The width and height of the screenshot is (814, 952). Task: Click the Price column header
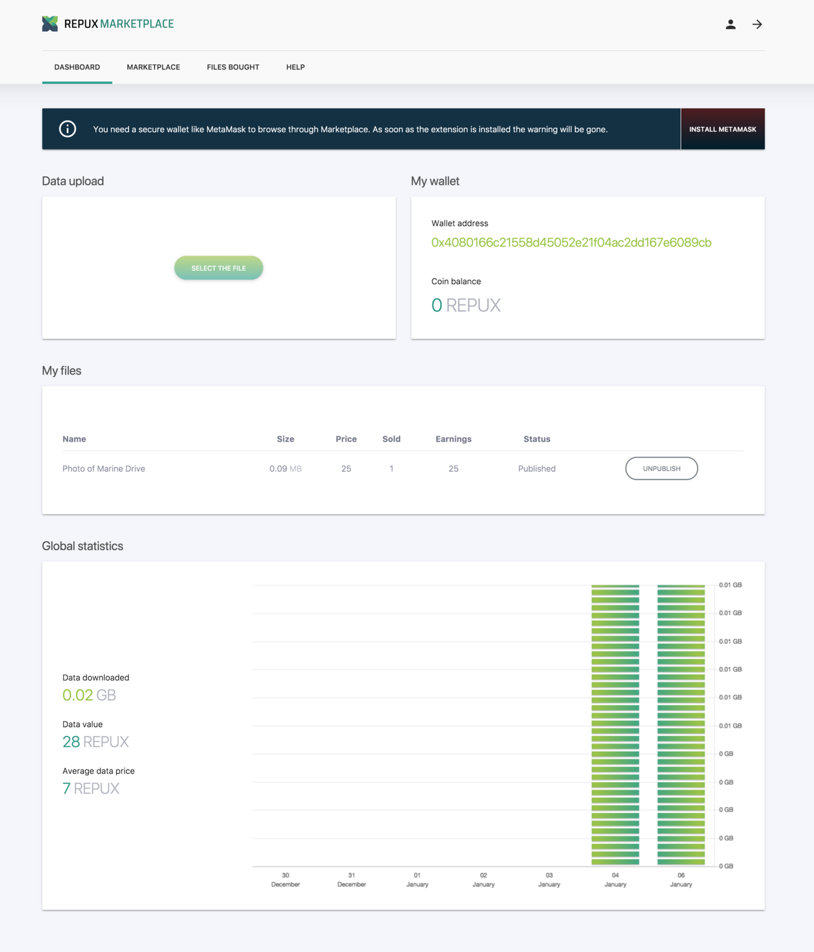[346, 439]
